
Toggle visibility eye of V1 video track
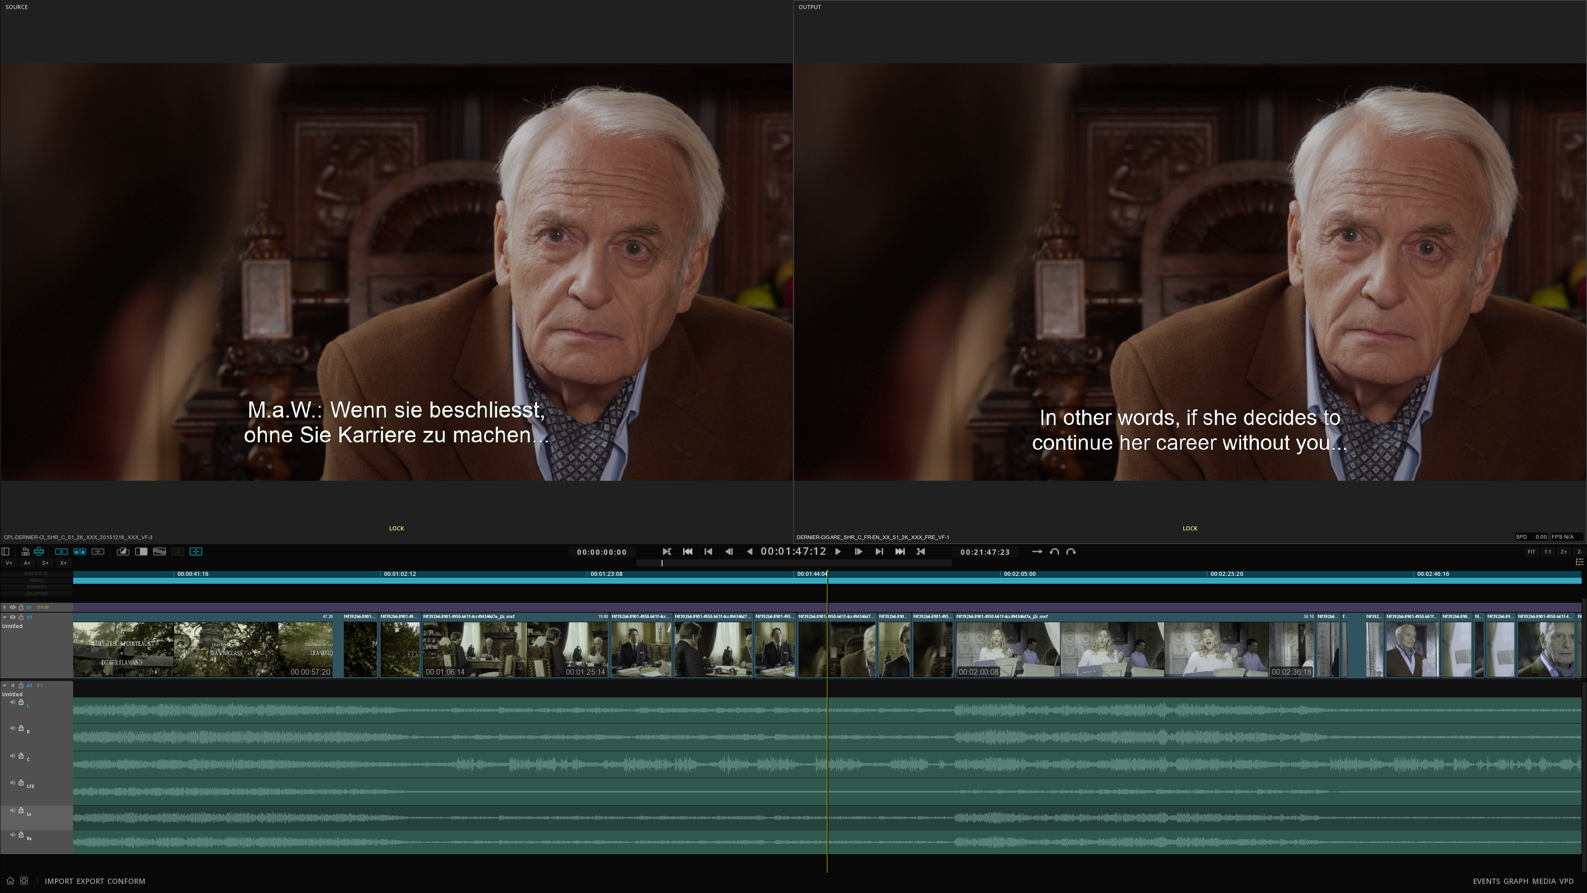(12, 617)
